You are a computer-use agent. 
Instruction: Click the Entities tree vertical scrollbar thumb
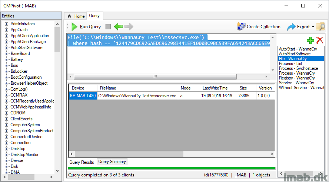pos(57,39)
